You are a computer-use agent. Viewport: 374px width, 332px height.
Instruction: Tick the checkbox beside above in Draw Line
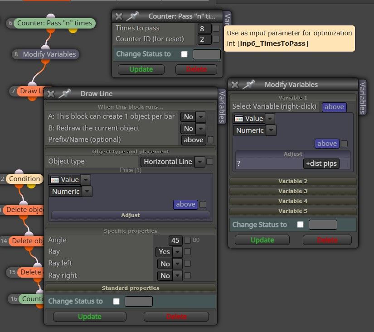(x=203, y=204)
